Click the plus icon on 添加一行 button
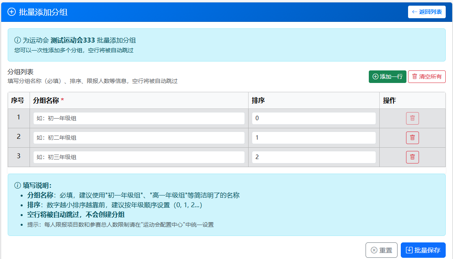This screenshot has width=453, height=259. [x=375, y=77]
